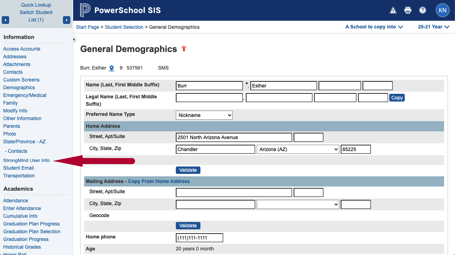Click the student number 537561
Screen dimensions: 455x255
click(135, 68)
